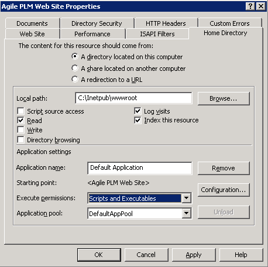Open the Execute permissions dropdown arrow
Screen dimensions: 268x267
coord(187,198)
